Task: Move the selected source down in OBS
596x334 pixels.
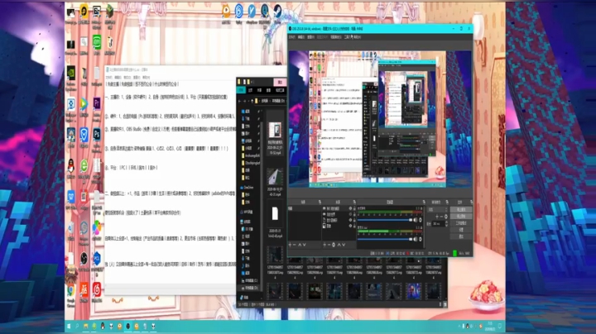Action: coord(344,245)
